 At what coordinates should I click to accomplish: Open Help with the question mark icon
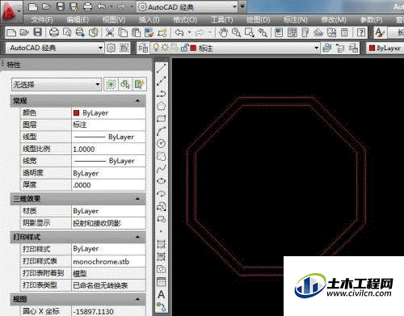point(360,32)
